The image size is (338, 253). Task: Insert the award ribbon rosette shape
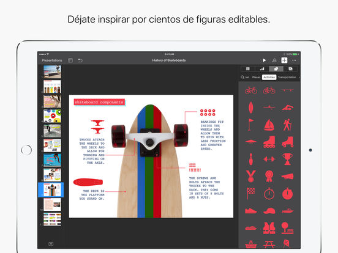coord(269,176)
